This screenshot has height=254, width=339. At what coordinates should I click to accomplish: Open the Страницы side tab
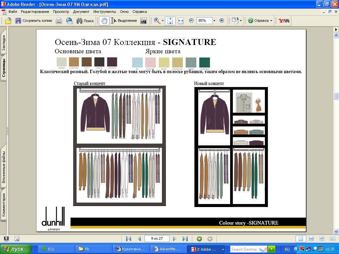pos(4,68)
